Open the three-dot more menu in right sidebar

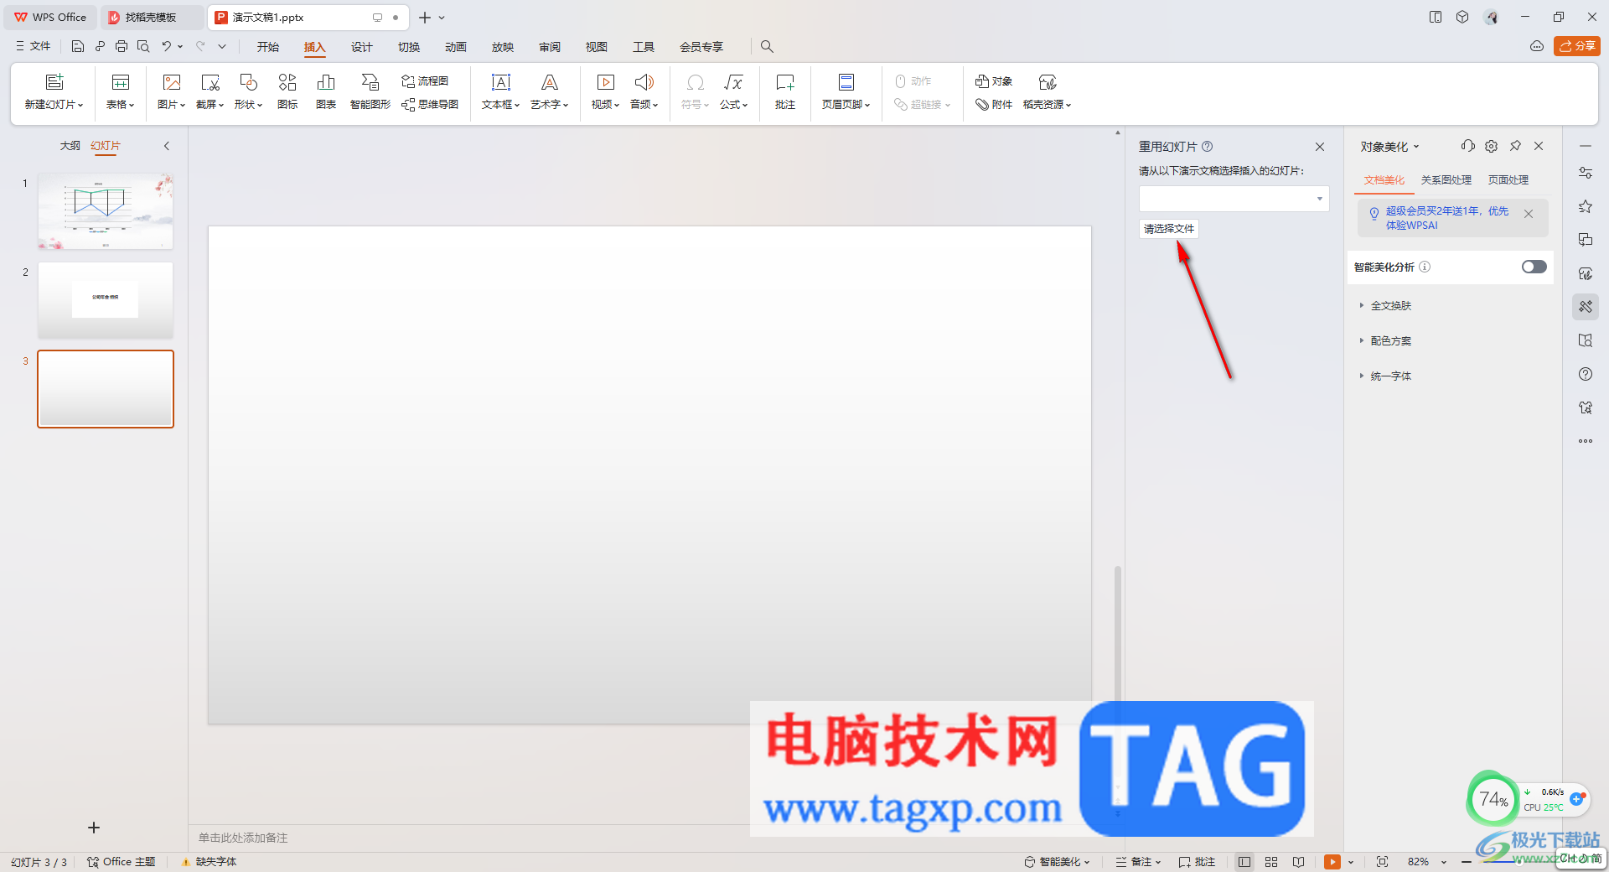point(1586,441)
